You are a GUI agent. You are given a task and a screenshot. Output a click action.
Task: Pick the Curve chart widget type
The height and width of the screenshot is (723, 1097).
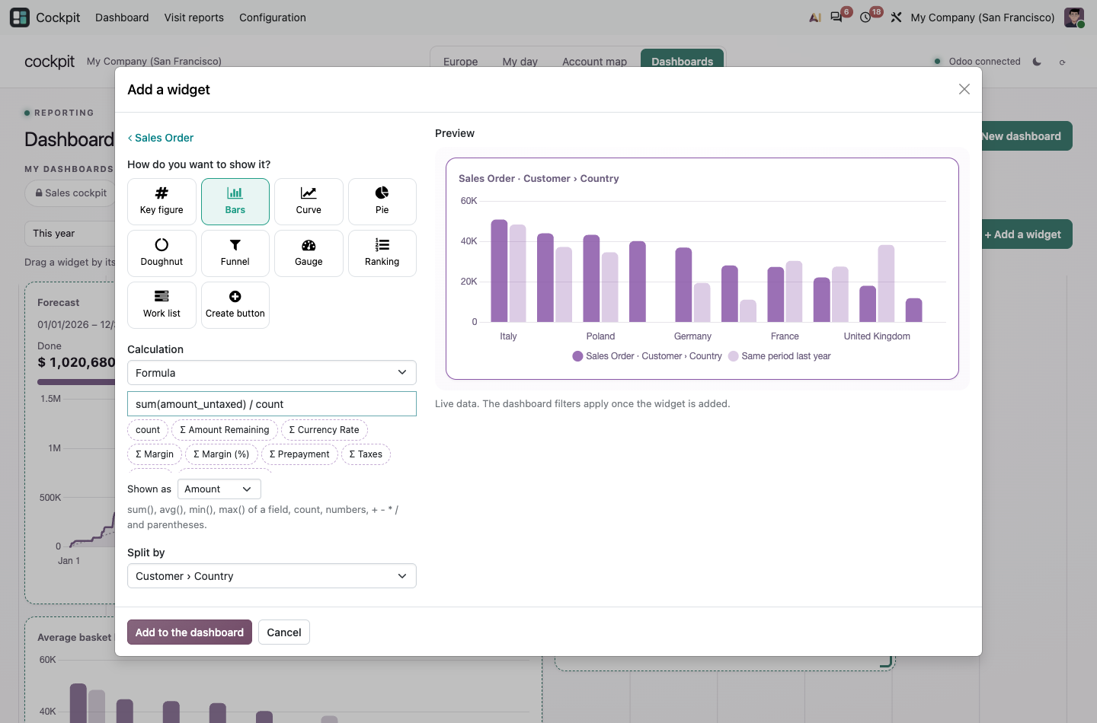[x=309, y=202]
